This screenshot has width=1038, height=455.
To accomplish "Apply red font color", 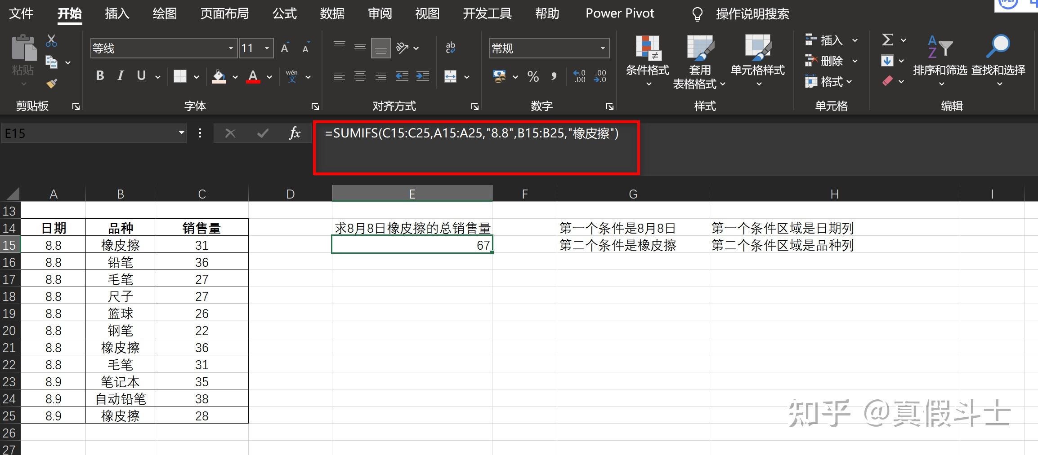I will [x=253, y=76].
